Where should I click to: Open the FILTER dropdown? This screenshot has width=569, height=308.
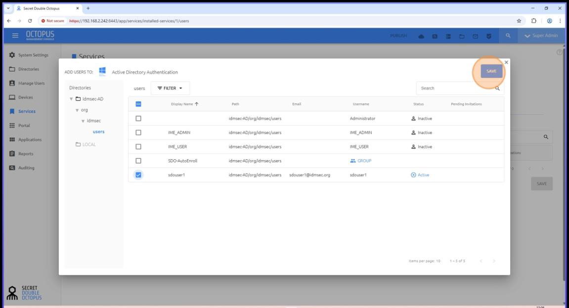[170, 88]
